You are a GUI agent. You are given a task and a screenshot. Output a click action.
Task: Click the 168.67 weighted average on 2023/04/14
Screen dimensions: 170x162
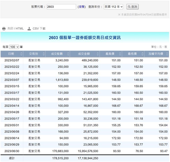163,106
